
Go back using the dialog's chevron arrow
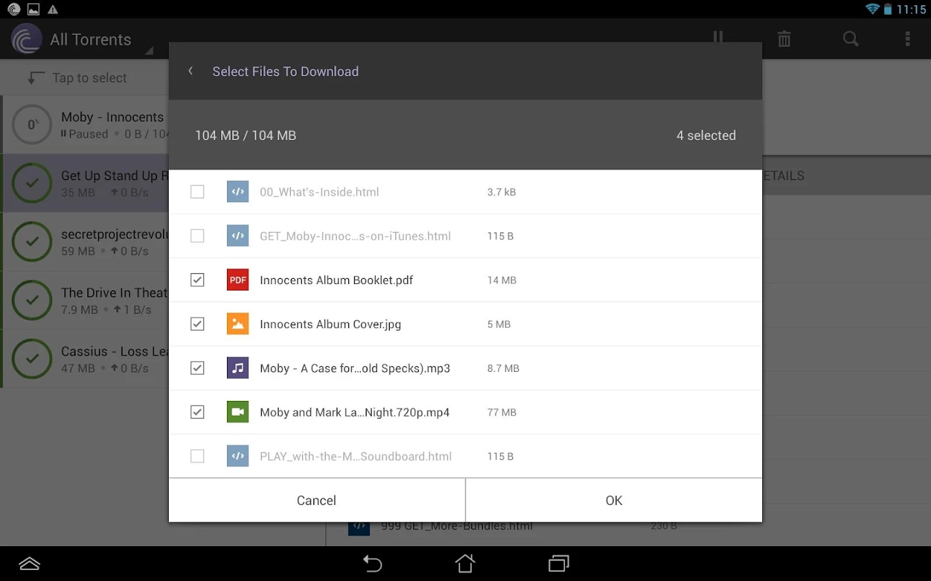[191, 71]
